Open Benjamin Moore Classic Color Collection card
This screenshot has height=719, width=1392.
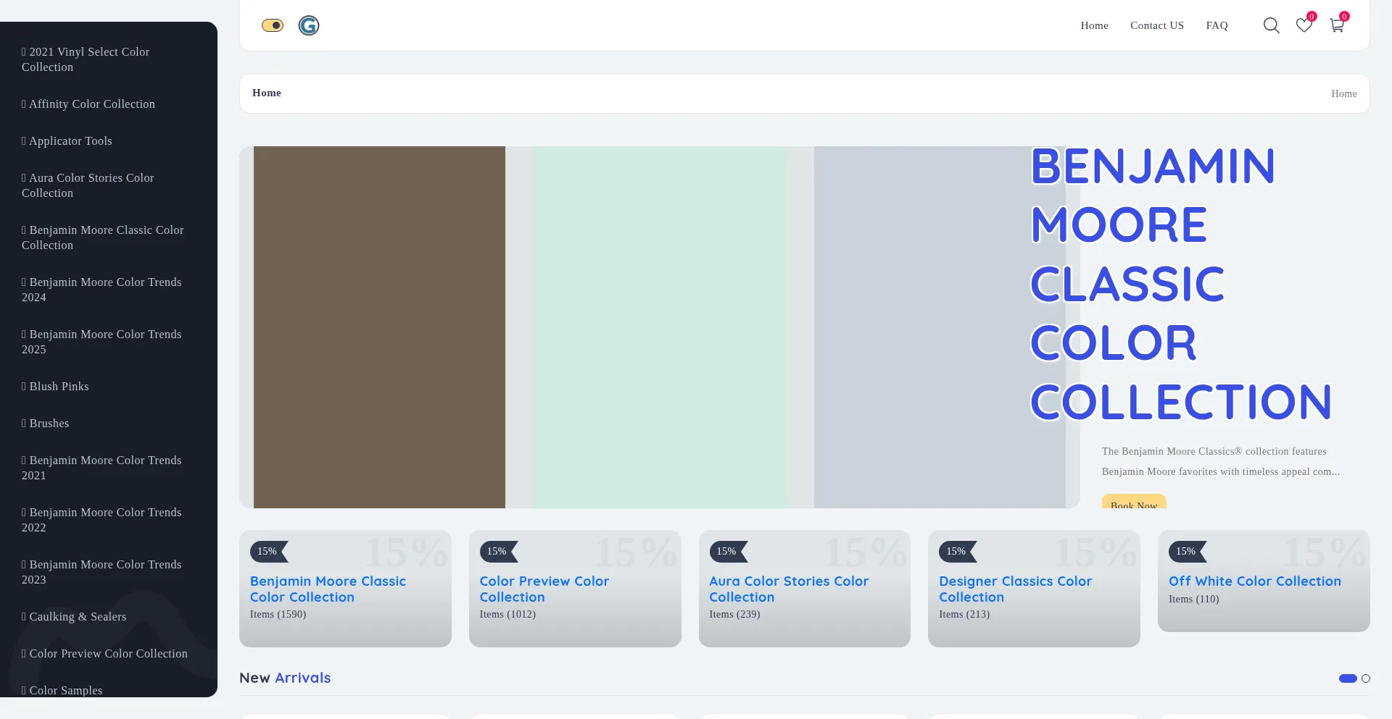point(328,589)
